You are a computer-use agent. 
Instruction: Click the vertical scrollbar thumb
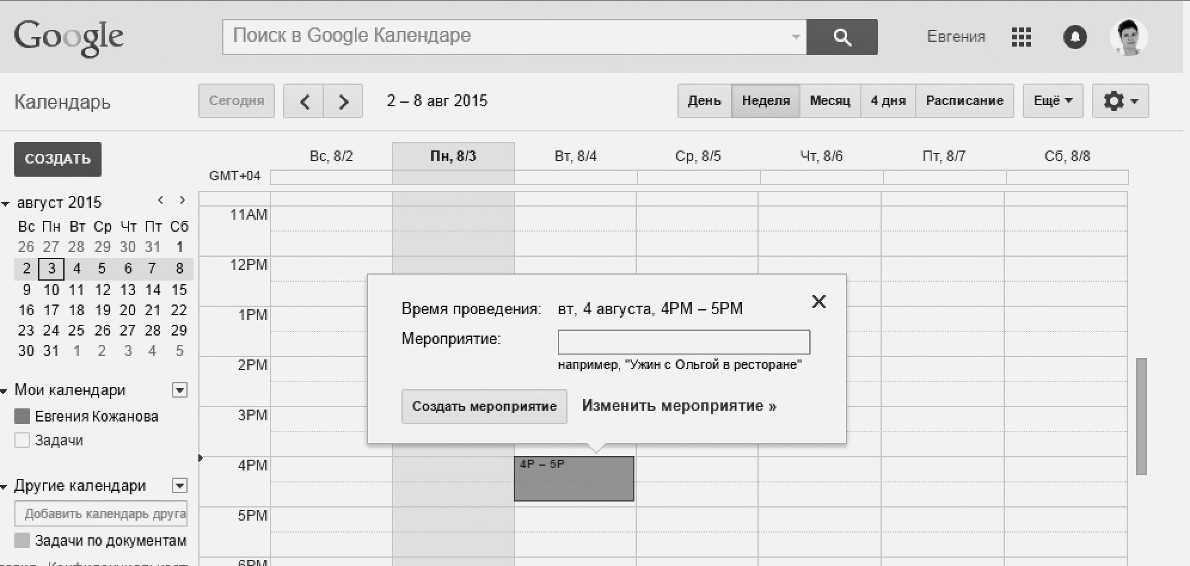pyautogui.click(x=1141, y=416)
